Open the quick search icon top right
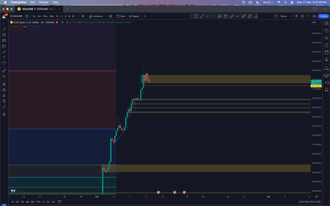 point(296,16)
